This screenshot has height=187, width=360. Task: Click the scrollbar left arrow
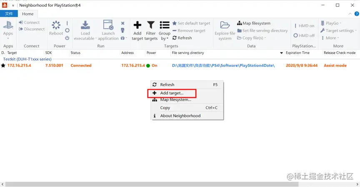pyautogui.click(x=2, y=184)
